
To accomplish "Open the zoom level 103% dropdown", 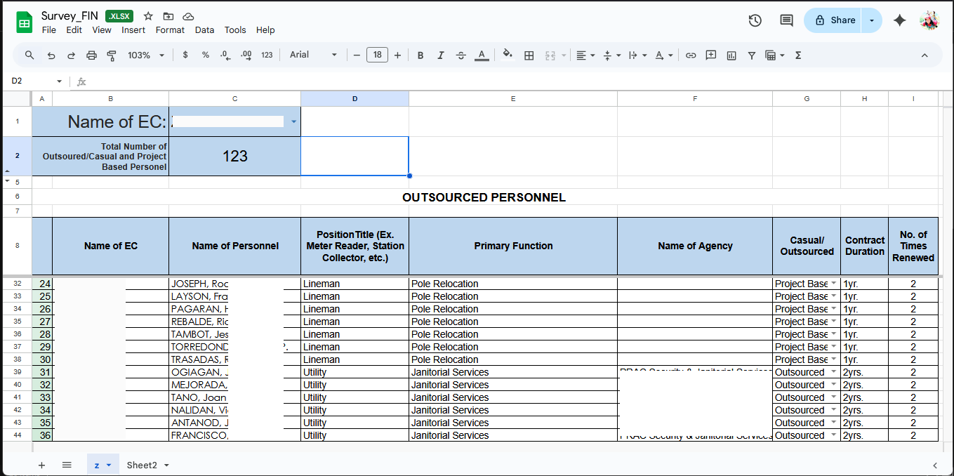I will [x=146, y=55].
